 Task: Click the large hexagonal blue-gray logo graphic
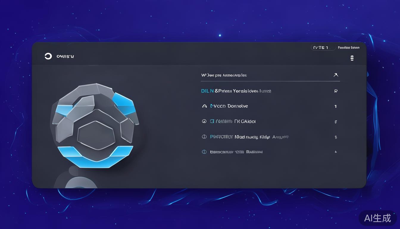coord(95,125)
